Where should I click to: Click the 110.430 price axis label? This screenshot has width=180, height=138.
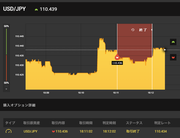point(19,65)
